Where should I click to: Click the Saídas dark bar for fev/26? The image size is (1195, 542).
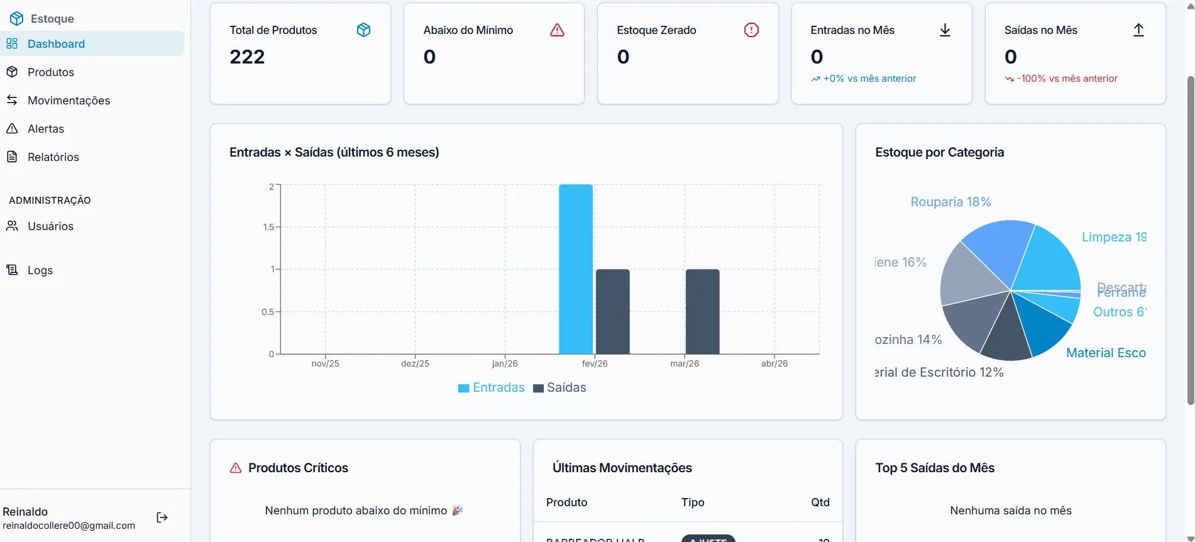click(x=613, y=312)
